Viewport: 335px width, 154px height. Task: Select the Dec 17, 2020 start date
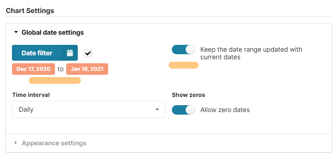[x=33, y=69]
